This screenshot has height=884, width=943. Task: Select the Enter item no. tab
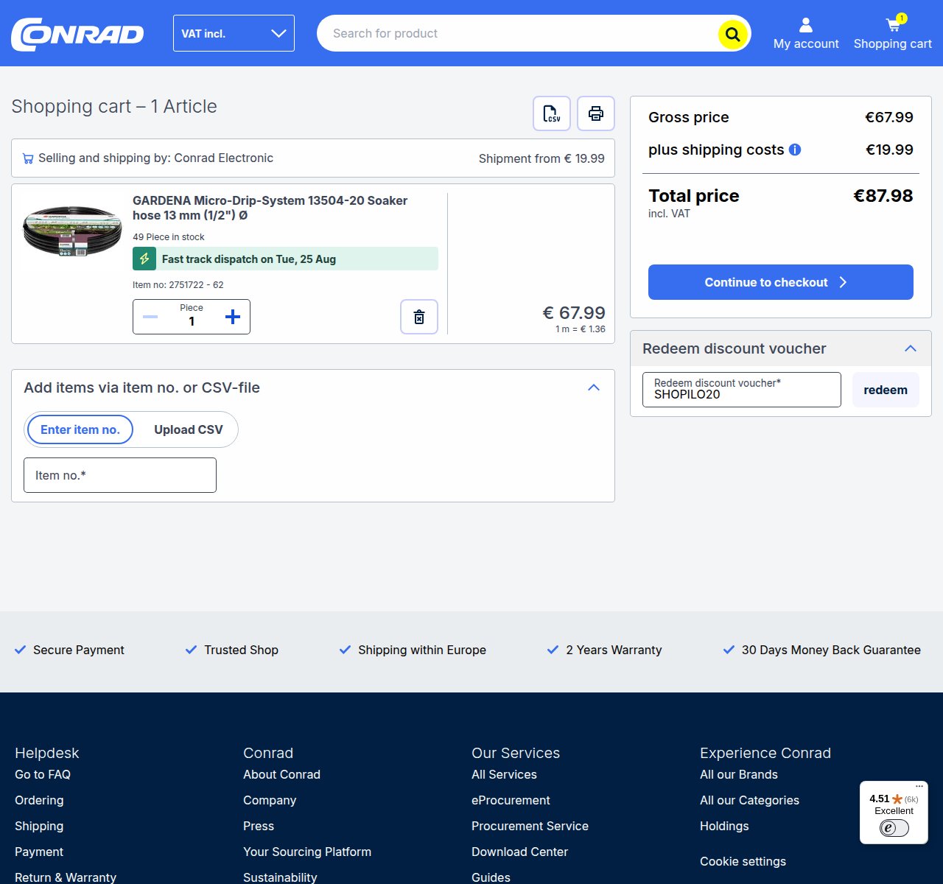[x=80, y=429]
